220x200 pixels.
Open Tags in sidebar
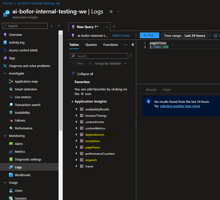pyautogui.click(x=12, y=58)
